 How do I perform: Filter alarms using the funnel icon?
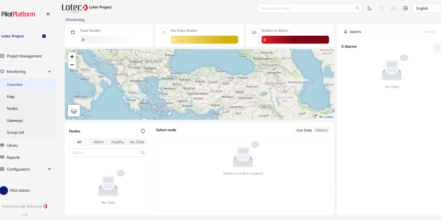(437, 48)
